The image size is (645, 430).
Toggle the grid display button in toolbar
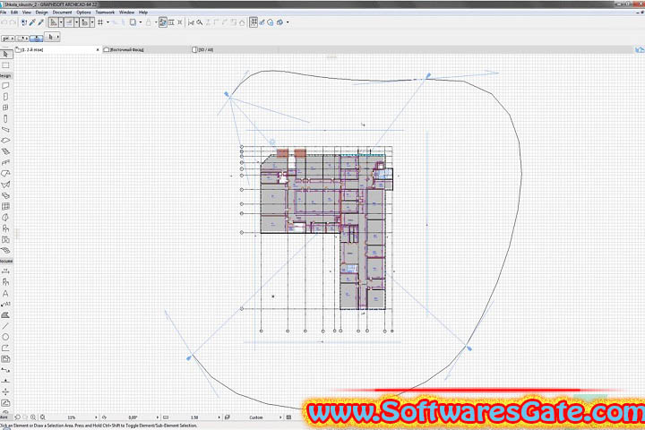(254, 22)
